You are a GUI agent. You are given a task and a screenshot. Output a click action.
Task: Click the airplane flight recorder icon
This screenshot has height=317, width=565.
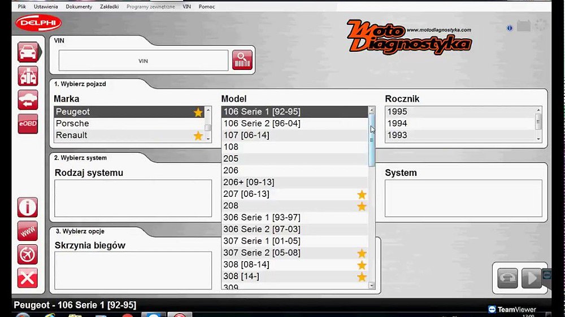[x=28, y=254]
